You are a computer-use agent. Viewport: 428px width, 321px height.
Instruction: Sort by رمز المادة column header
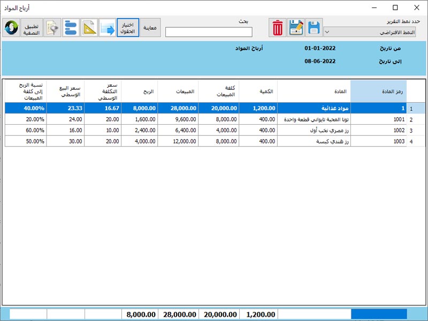click(x=379, y=91)
